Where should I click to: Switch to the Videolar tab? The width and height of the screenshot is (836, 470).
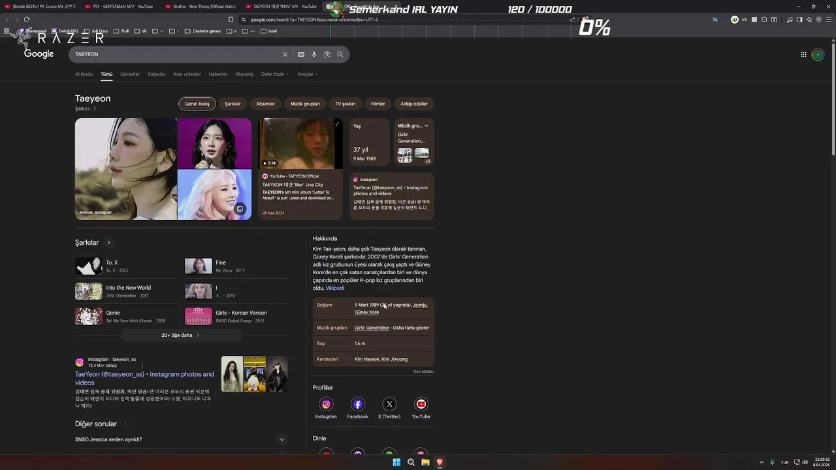click(157, 74)
